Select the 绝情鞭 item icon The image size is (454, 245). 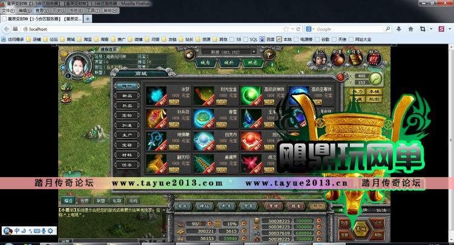(156, 141)
